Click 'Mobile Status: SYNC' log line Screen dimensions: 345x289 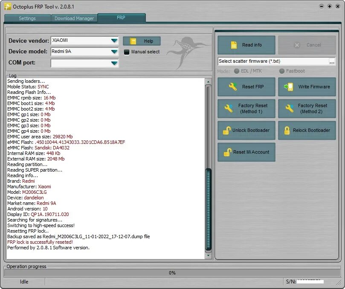click(x=28, y=87)
